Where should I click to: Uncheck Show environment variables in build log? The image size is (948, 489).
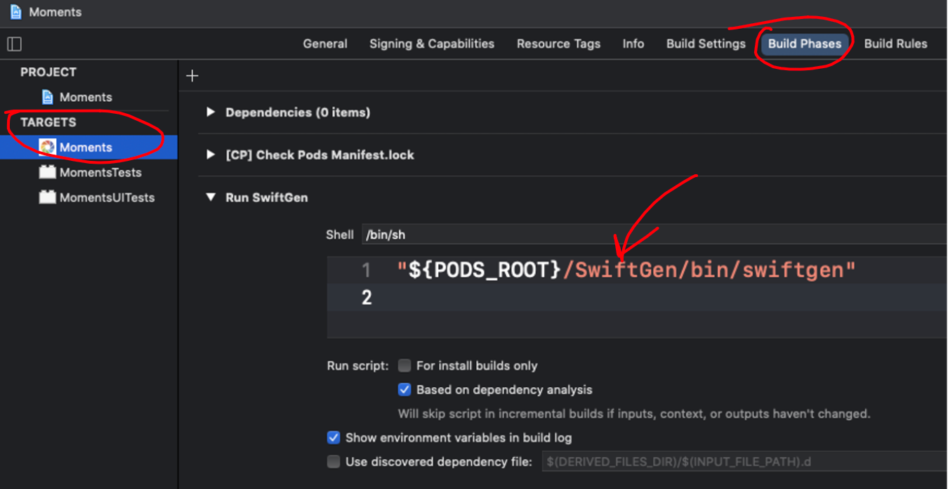[x=334, y=438]
